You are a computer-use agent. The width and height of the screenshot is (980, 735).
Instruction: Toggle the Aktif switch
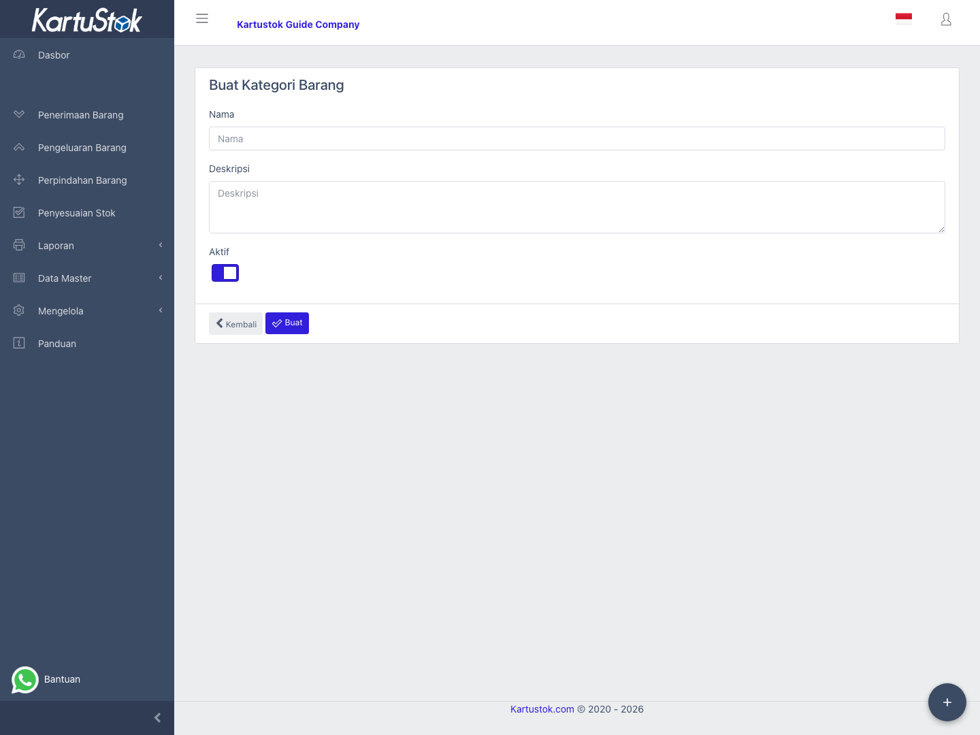pos(225,273)
